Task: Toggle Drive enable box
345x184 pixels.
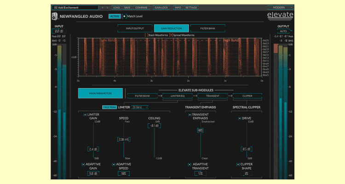Action: point(239,118)
